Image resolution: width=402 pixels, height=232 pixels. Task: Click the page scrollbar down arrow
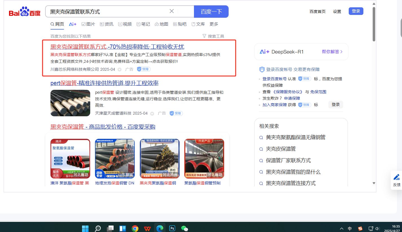(374, 183)
